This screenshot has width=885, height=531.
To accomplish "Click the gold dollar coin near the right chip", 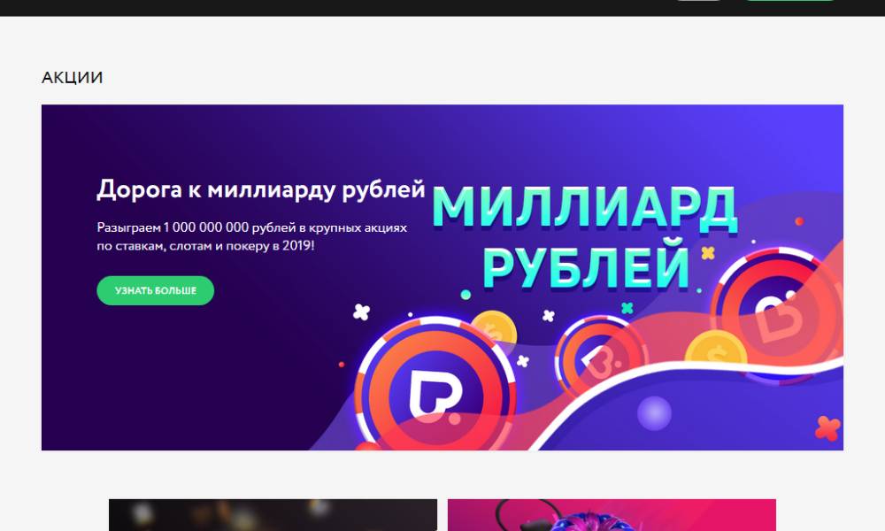I will pyautogui.click(x=716, y=348).
